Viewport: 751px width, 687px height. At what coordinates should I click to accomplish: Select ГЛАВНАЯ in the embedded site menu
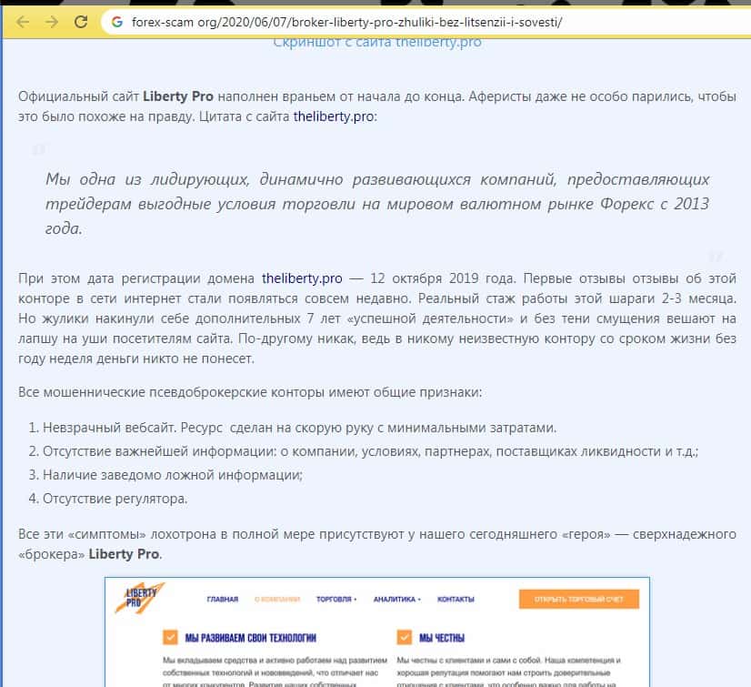222,600
